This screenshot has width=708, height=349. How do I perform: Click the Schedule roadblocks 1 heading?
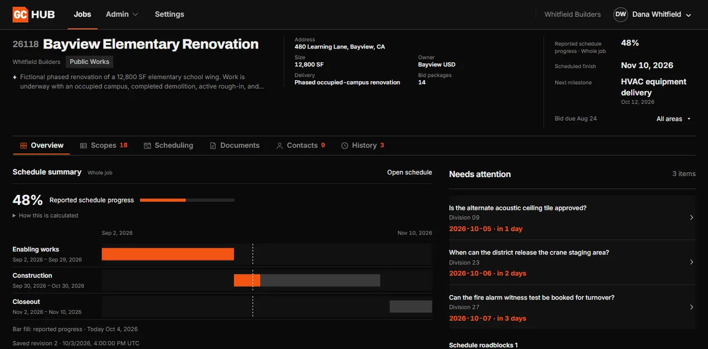(483, 345)
